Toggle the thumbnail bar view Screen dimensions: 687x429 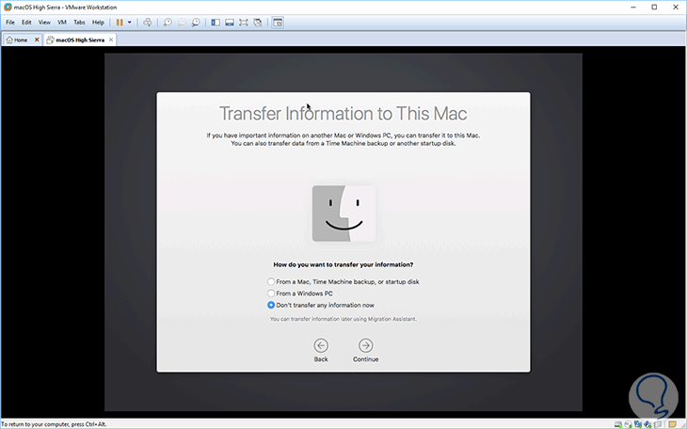(229, 23)
